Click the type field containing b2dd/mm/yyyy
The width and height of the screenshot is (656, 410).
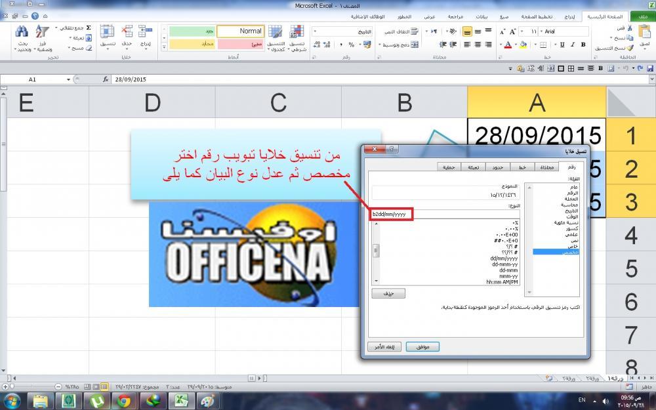(x=392, y=214)
